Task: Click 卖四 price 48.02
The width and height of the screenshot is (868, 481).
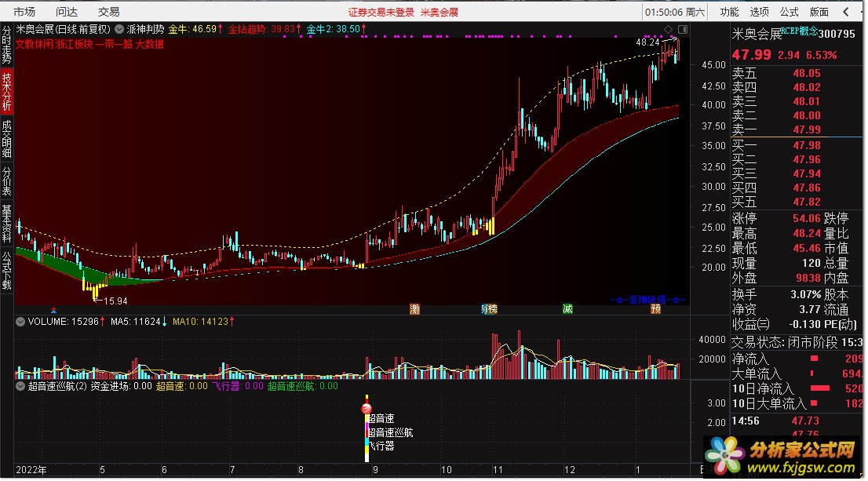Action: pos(807,87)
